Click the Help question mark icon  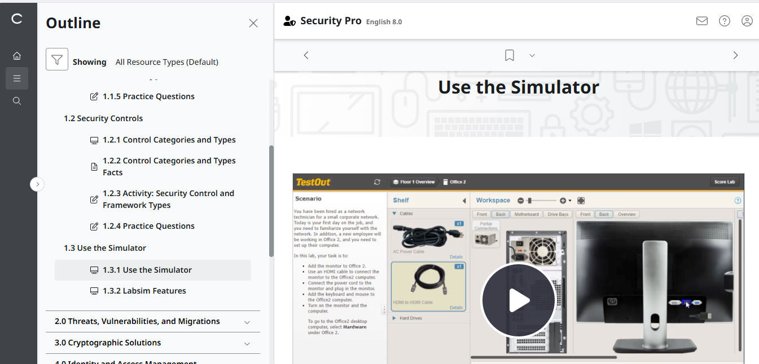tap(724, 20)
